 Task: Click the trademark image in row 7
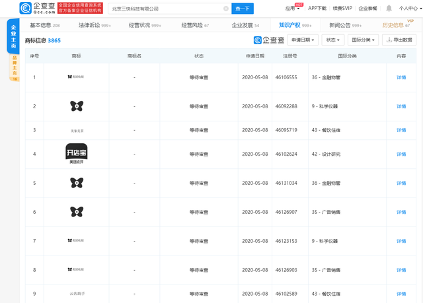[x=76, y=240]
